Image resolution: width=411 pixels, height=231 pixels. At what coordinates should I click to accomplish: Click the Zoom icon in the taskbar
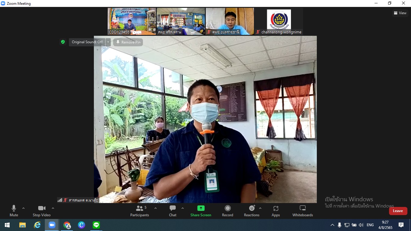coord(52,225)
